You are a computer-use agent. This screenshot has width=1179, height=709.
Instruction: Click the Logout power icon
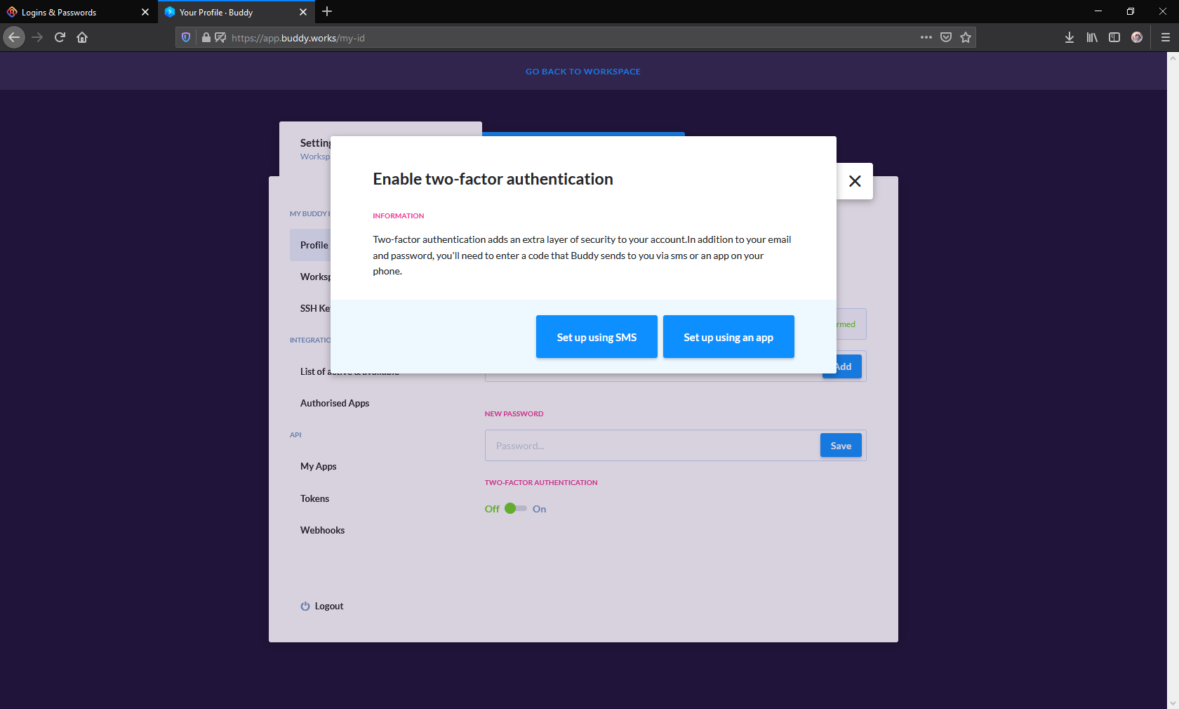pyautogui.click(x=305, y=606)
